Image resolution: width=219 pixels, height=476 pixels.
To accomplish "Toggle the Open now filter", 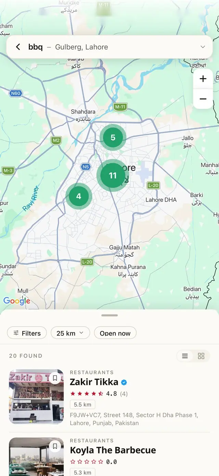I will tap(115, 333).
